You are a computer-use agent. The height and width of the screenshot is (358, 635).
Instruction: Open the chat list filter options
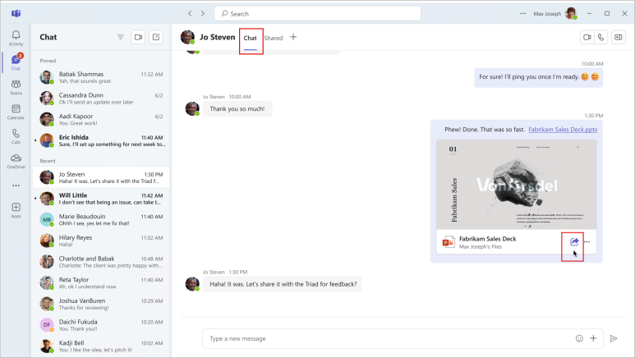pos(121,37)
